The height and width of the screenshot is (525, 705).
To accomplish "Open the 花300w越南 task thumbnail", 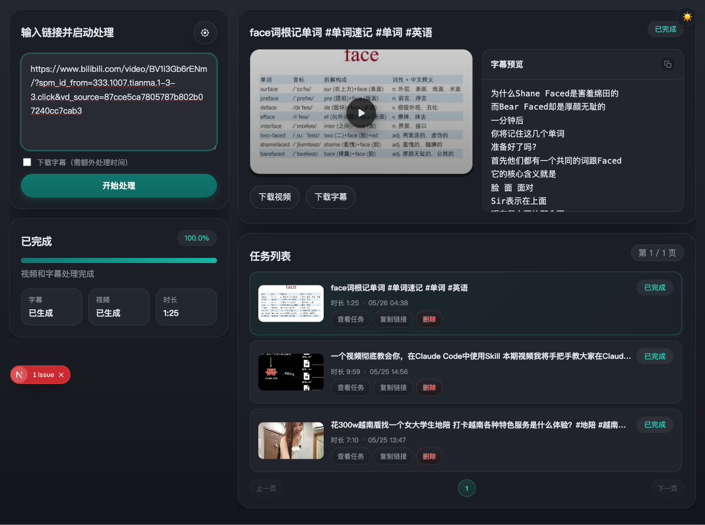I will [291, 440].
